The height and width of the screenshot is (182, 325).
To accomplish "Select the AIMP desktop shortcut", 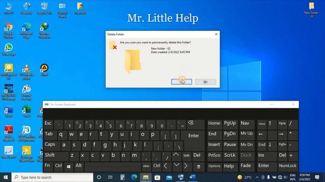I will 44,70.
